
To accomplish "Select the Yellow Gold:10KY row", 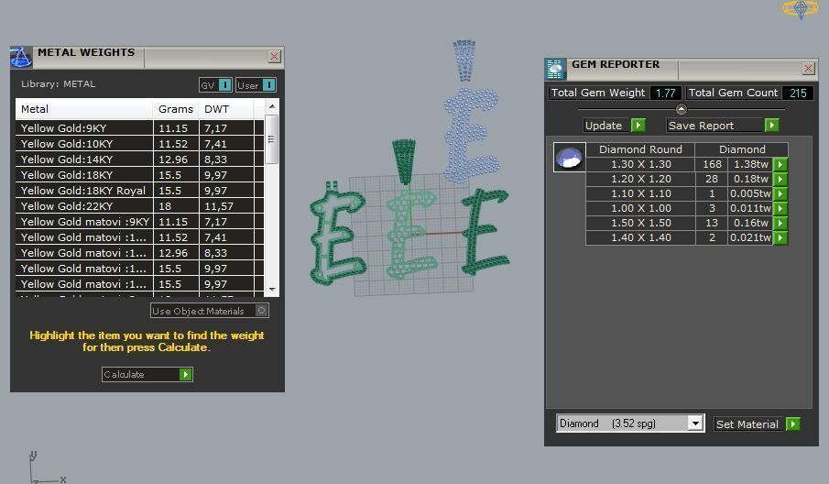I will click(x=139, y=143).
